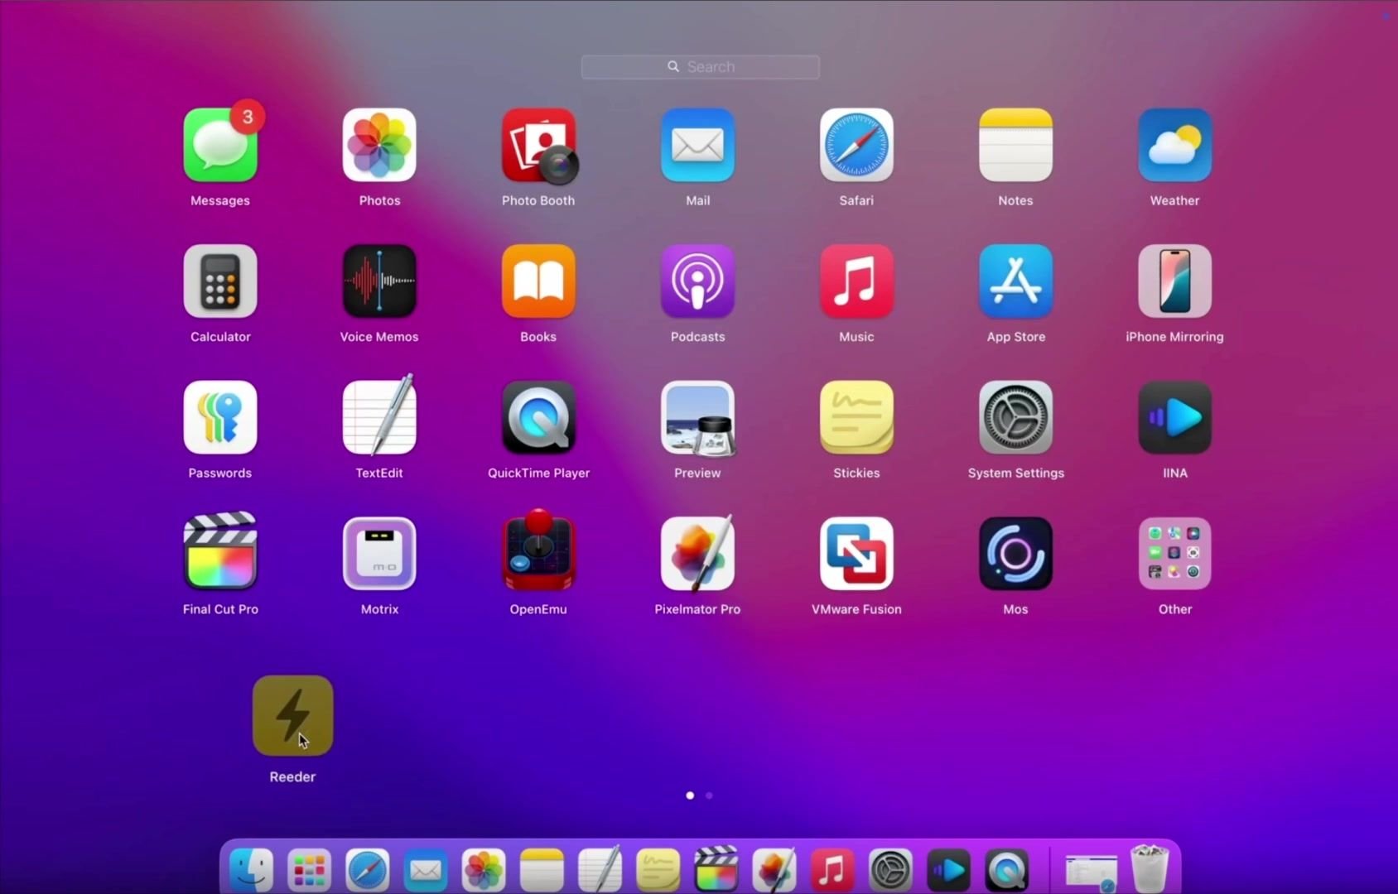Launch Podcasts

click(697, 281)
